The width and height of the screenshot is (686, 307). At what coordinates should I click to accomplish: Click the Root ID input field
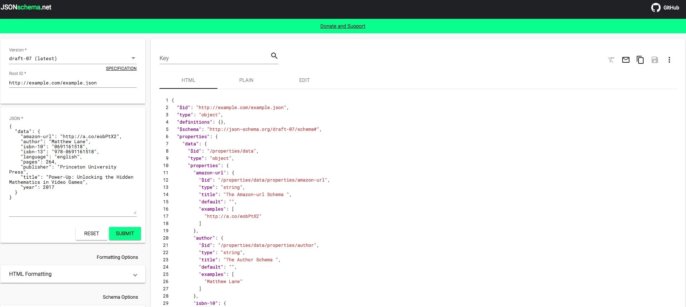pyautogui.click(x=72, y=83)
